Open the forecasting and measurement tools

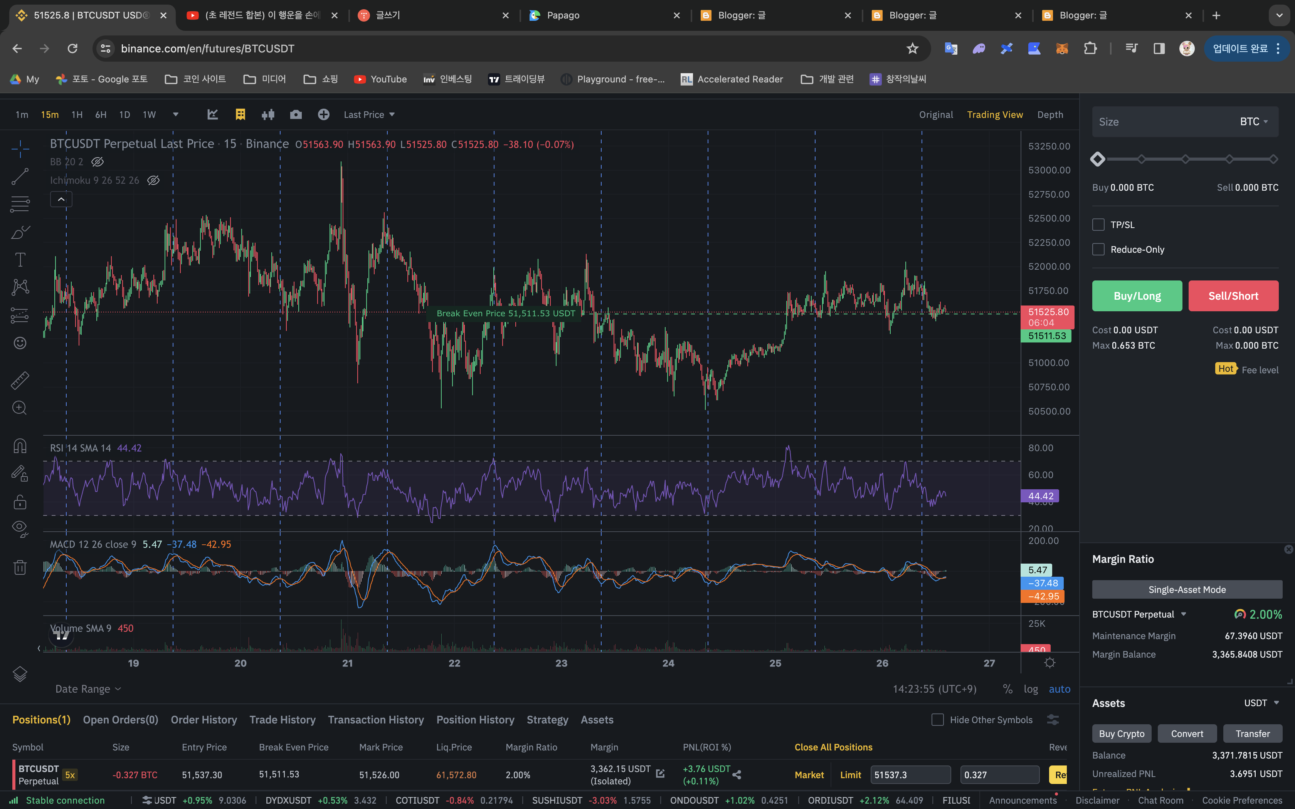click(20, 315)
